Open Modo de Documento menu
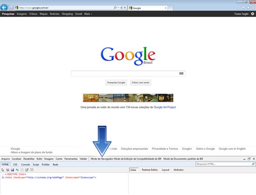 [x=183, y=159]
